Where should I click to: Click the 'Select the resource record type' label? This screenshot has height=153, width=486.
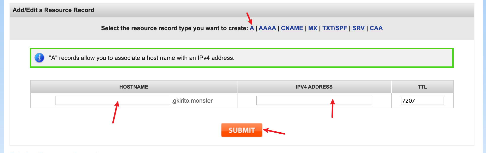coord(174,28)
